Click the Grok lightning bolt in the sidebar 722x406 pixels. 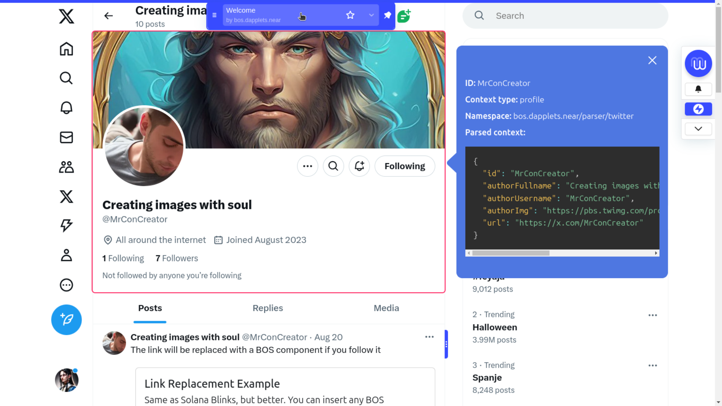pyautogui.click(x=66, y=226)
